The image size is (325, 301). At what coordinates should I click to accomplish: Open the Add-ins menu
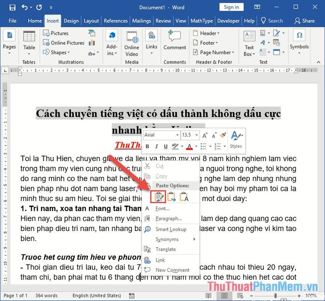112,44
